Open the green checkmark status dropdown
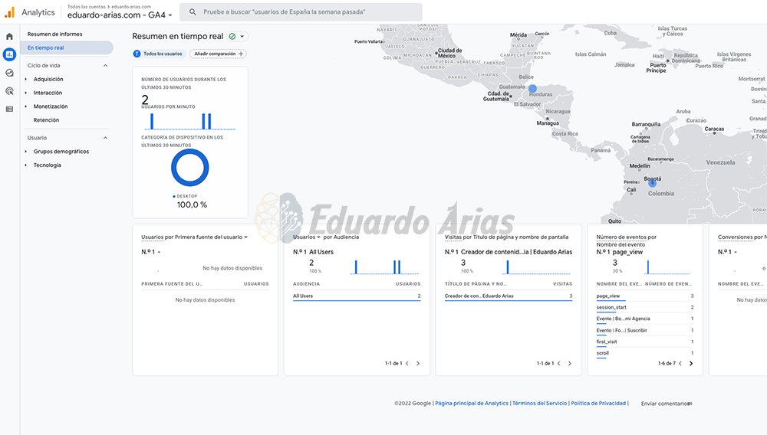 click(x=238, y=36)
